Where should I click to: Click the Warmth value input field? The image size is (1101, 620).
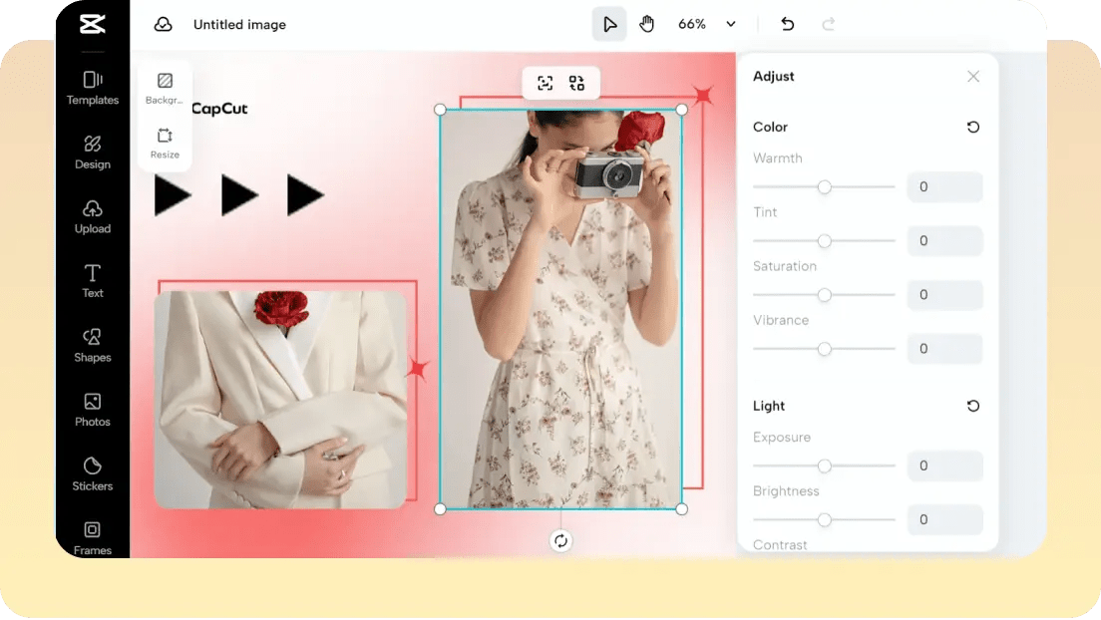(x=943, y=186)
